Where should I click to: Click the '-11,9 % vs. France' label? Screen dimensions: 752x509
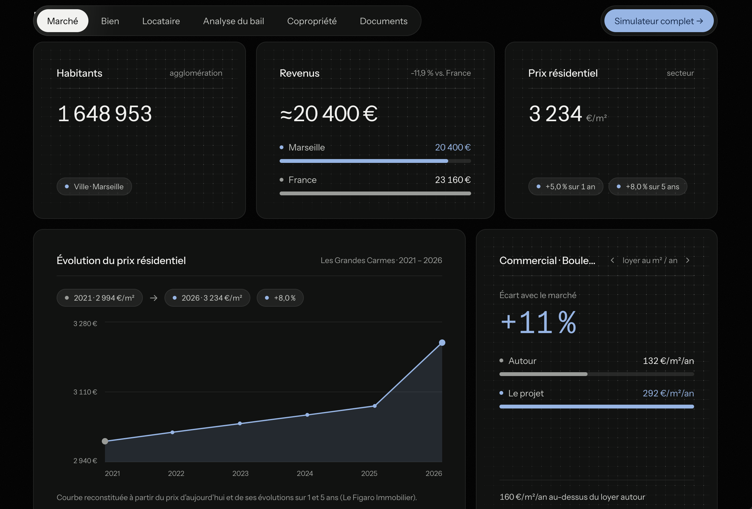point(441,73)
